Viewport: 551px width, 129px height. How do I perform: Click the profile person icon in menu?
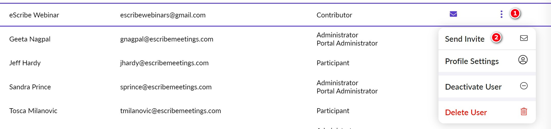(x=523, y=60)
